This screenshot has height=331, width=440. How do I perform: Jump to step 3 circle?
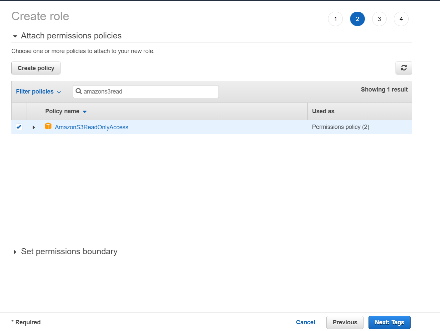tap(379, 19)
